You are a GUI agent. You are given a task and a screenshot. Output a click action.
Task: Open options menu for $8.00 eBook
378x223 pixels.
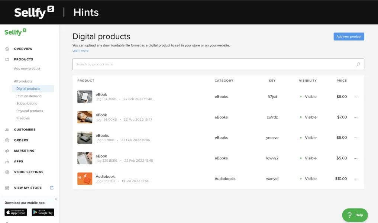356,97
